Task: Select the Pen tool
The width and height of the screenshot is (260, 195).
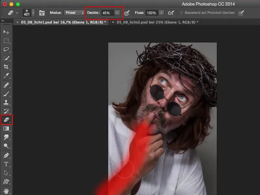Action: pos(6,156)
